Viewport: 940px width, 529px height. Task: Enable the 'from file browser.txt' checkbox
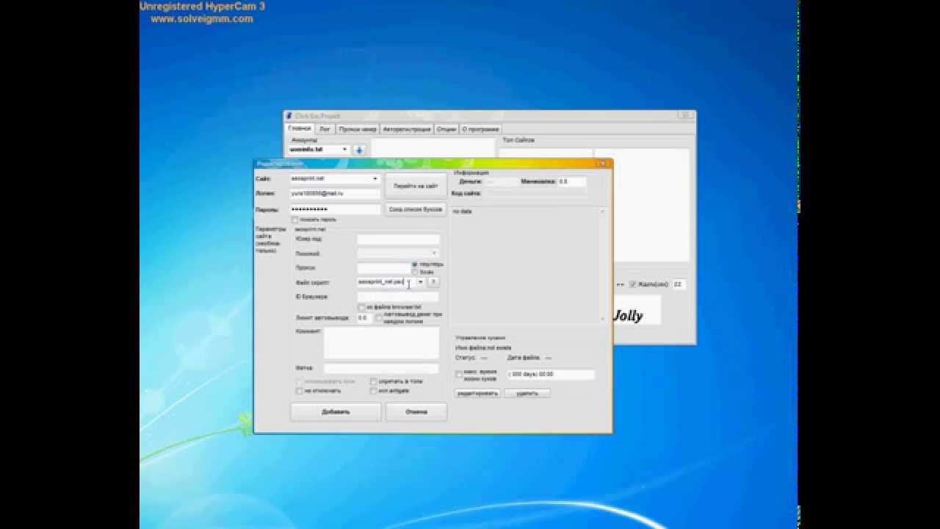point(361,307)
